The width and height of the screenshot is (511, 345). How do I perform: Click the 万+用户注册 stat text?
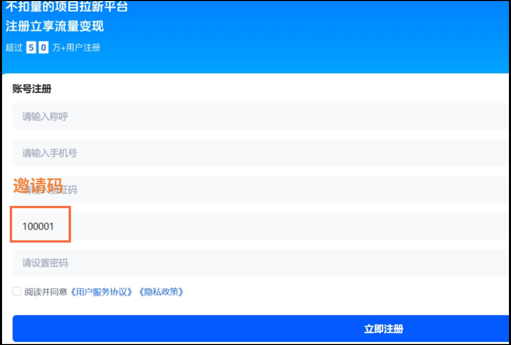(77, 47)
